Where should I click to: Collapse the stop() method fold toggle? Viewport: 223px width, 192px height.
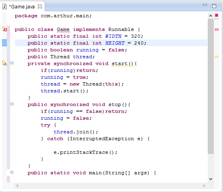(x=12, y=104)
